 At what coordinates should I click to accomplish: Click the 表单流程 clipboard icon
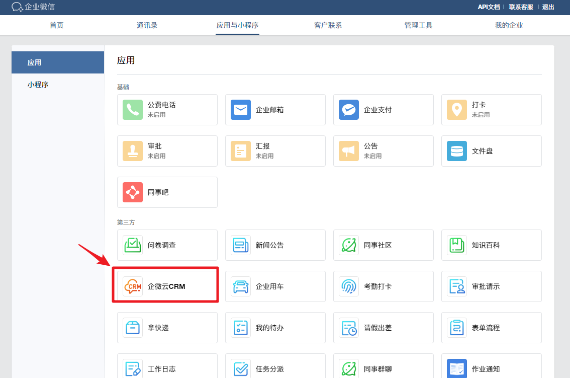coord(457,328)
